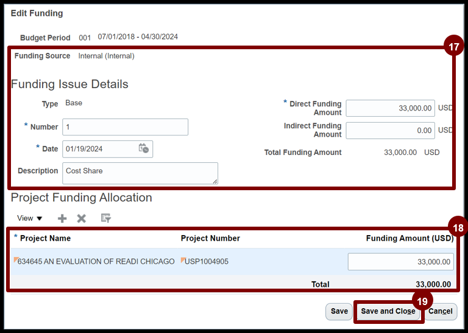This screenshot has width=468, height=333.
Task: Click the Project Name column header
Action: (x=45, y=238)
